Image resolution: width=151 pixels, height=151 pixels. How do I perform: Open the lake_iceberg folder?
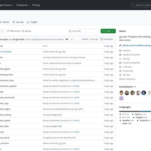click(x=5, y=115)
